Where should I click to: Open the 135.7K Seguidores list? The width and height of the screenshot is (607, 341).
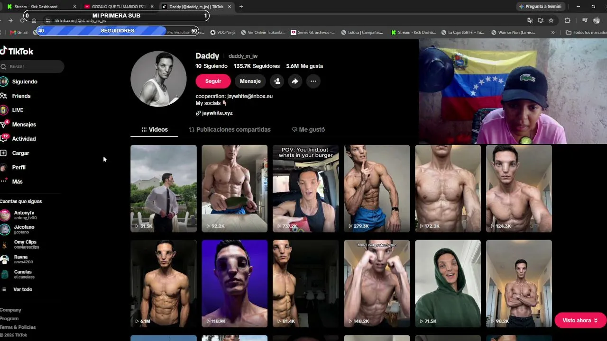point(257,66)
